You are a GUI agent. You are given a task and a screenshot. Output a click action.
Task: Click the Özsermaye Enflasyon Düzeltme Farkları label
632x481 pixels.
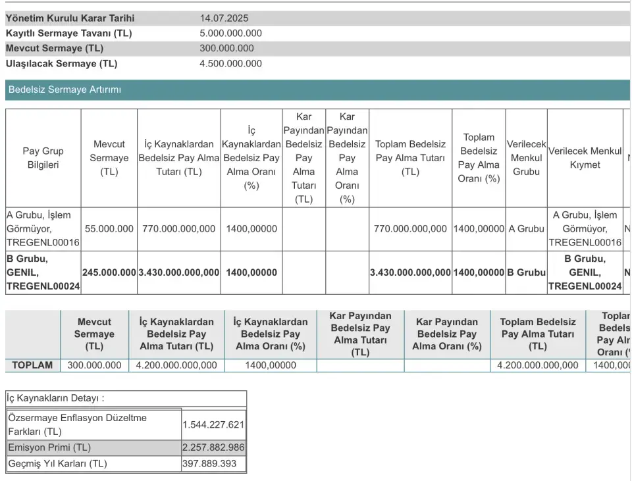tap(77, 424)
